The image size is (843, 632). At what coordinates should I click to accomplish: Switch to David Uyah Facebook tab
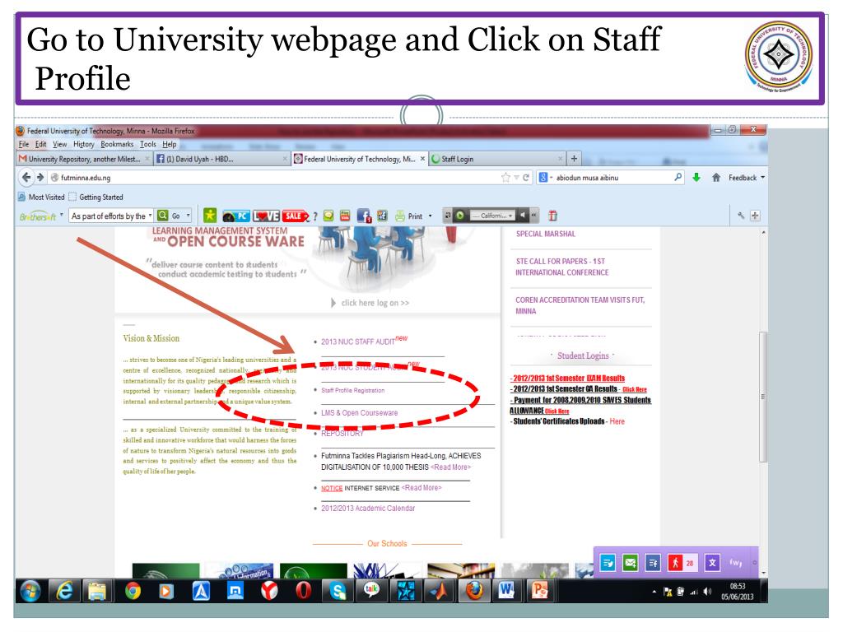tap(221, 159)
